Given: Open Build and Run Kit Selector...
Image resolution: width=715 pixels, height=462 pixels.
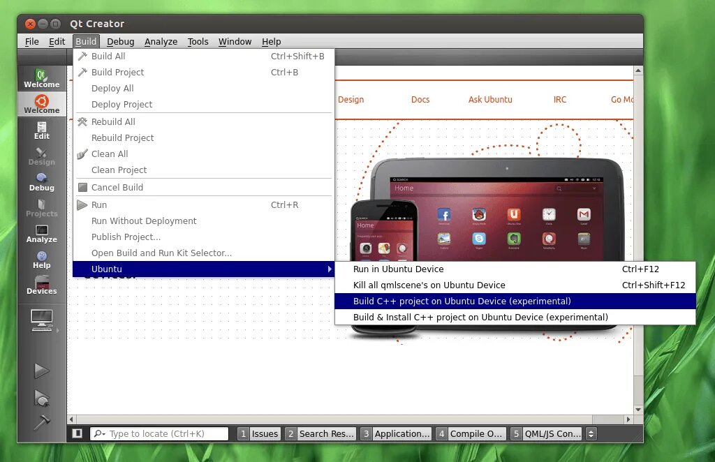Looking at the screenshot, I should [x=203, y=253].
